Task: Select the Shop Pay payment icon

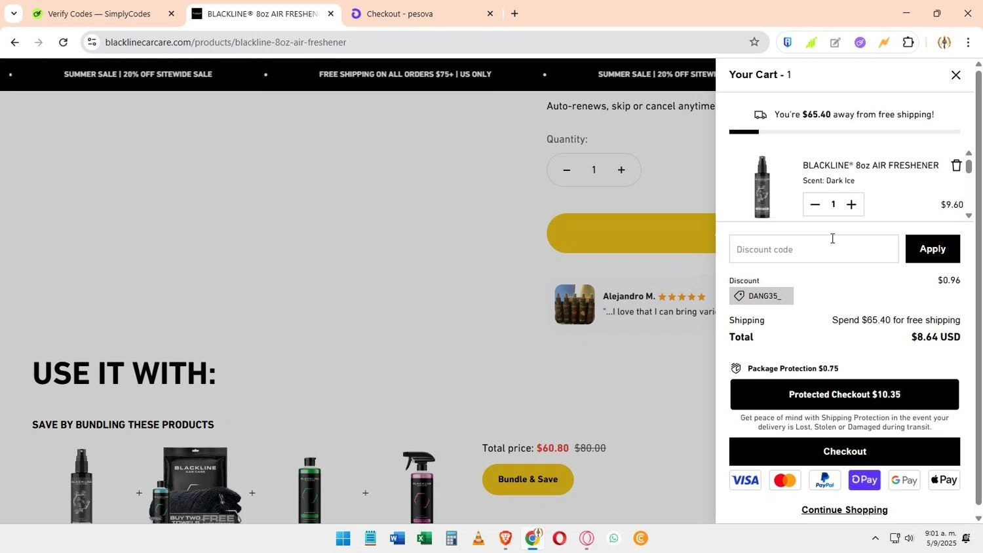Action: tap(864, 480)
